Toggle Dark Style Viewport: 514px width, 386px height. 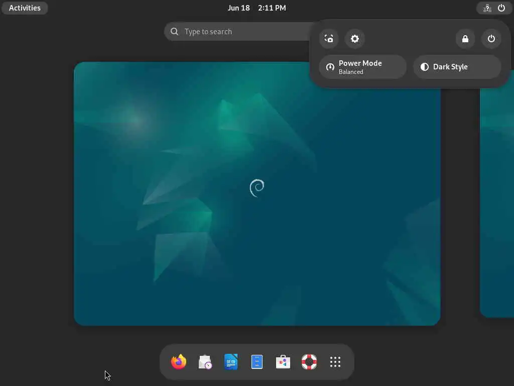457,67
